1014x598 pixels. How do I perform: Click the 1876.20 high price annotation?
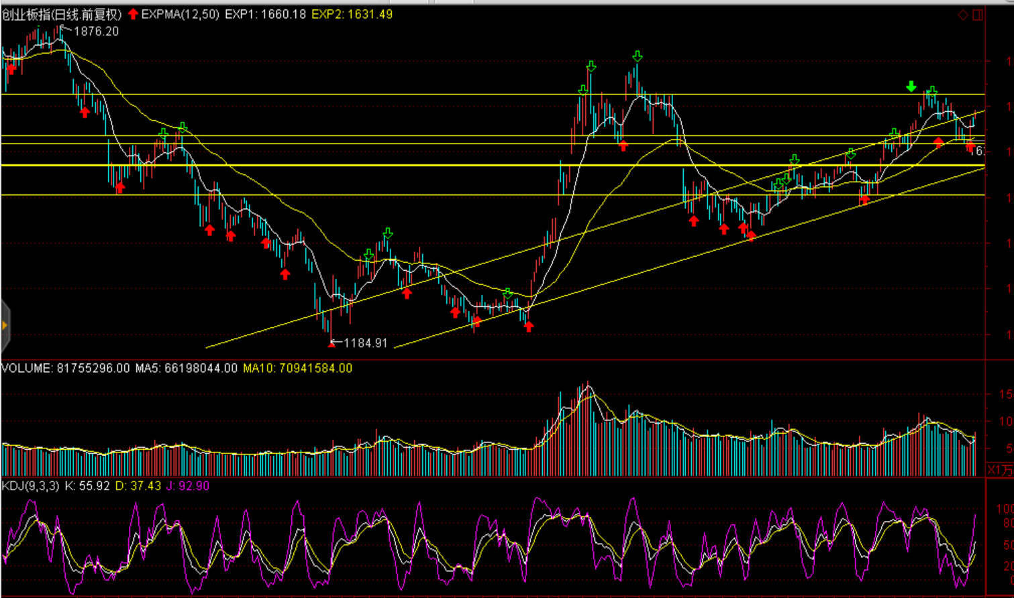point(96,31)
